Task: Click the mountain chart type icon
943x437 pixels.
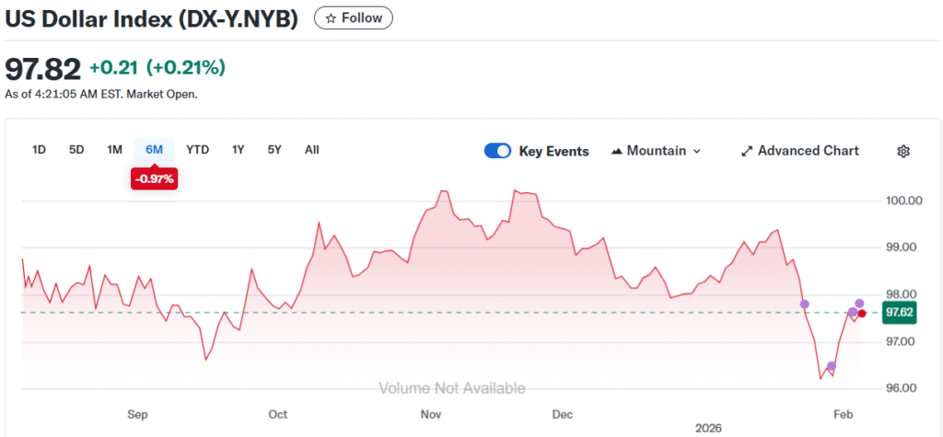Action: pos(617,151)
